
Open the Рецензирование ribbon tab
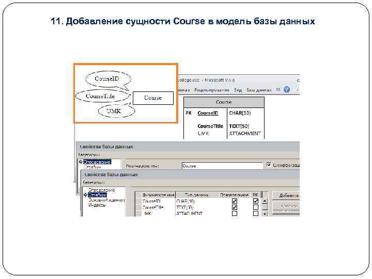[x=212, y=90]
